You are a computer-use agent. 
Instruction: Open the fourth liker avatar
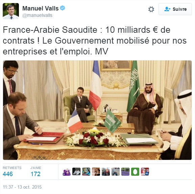96,172
